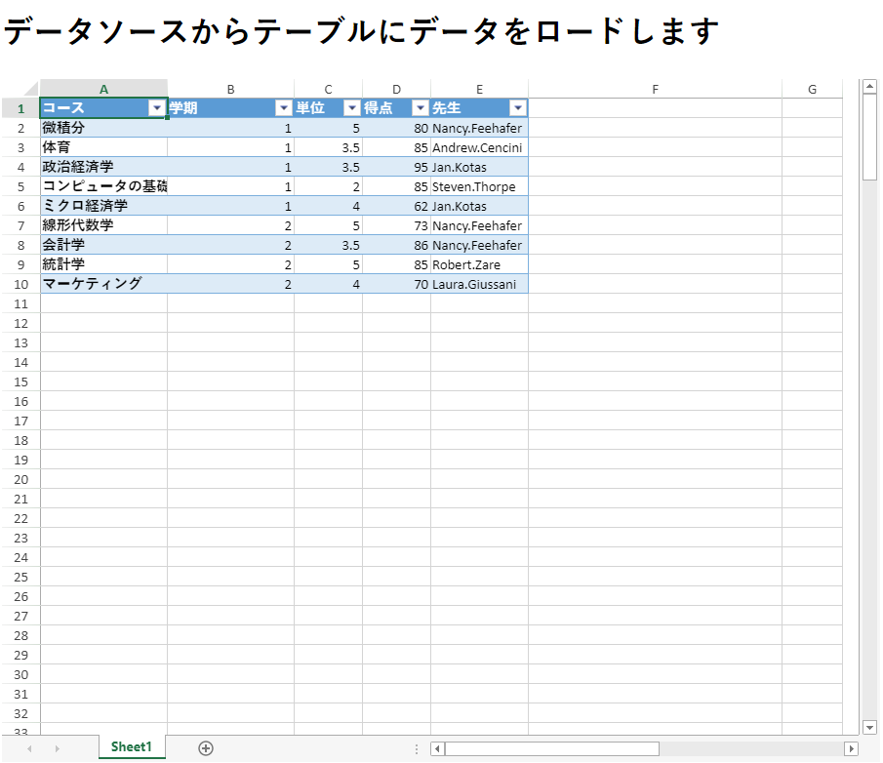This screenshot has height=763, width=883.
Task: Select row 5 header
Action: point(20,186)
